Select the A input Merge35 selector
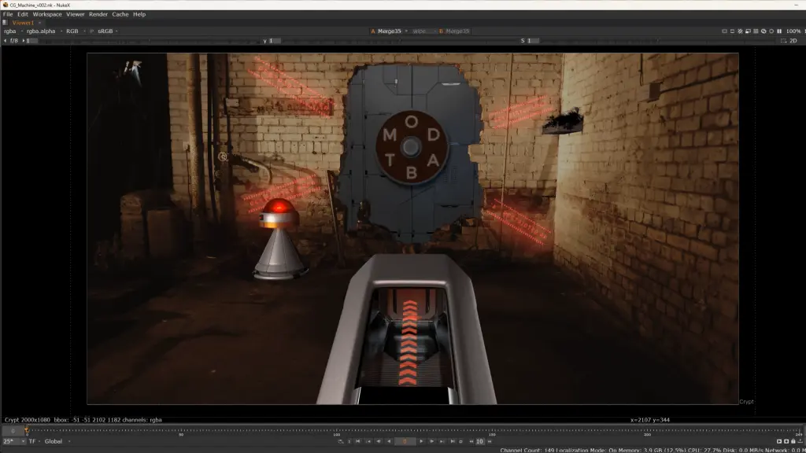806x453 pixels. [389, 31]
